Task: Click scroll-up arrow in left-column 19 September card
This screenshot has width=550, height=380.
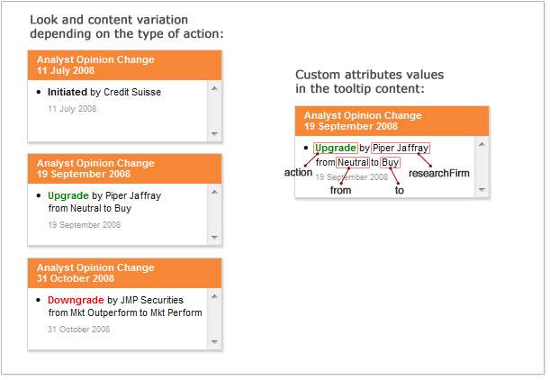Action: pos(214,192)
